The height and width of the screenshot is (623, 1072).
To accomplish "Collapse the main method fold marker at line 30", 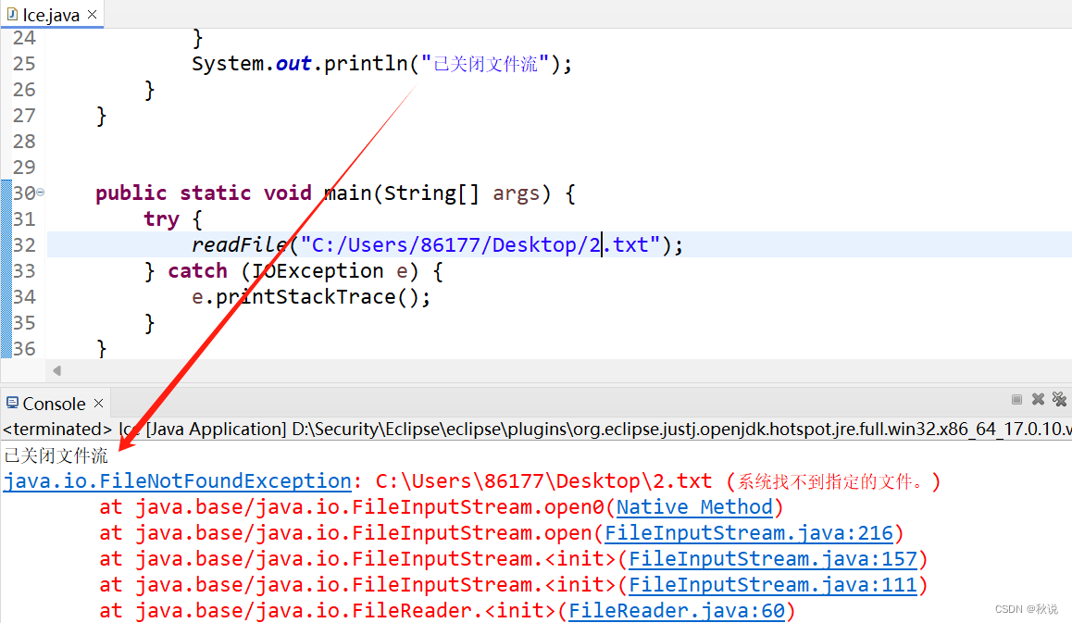I will pos(41,193).
